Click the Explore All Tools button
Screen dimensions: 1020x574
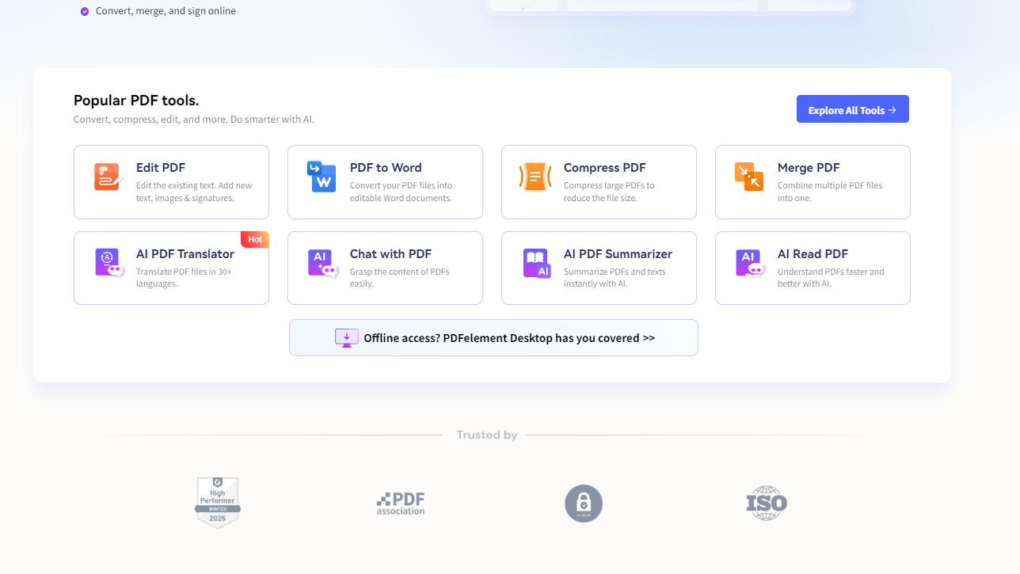click(x=852, y=109)
